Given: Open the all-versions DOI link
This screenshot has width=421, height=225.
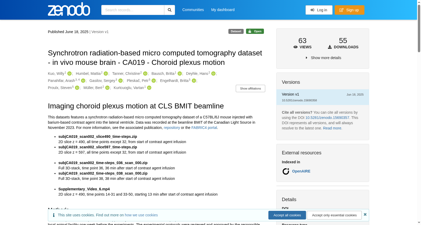Looking at the screenshot, I should [x=327, y=118].
